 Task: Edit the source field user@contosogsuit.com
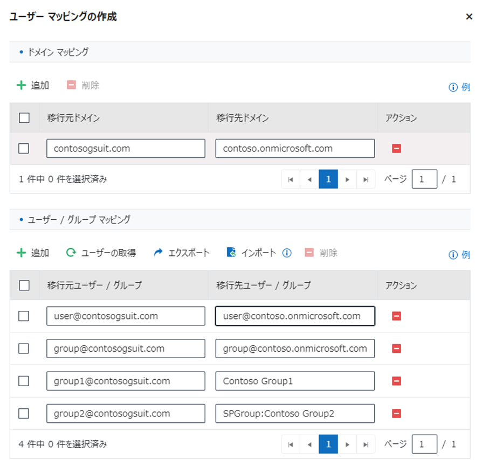(x=126, y=316)
